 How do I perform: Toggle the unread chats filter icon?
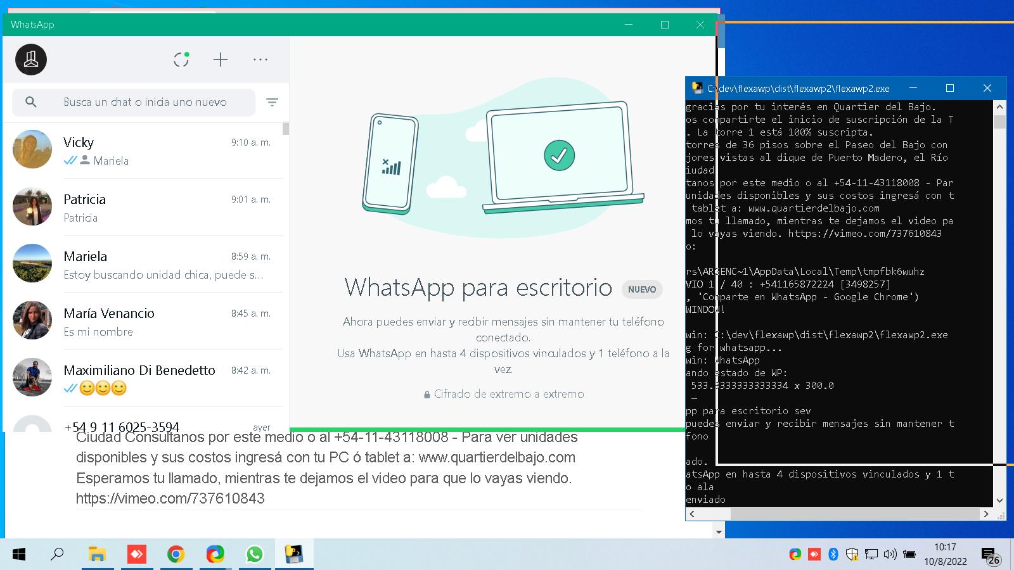[272, 102]
